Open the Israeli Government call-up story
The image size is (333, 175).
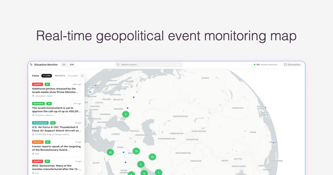[x=56, y=110]
